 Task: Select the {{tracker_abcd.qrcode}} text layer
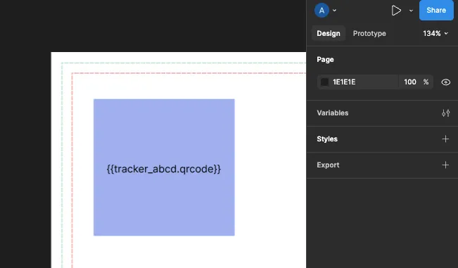[x=164, y=169]
